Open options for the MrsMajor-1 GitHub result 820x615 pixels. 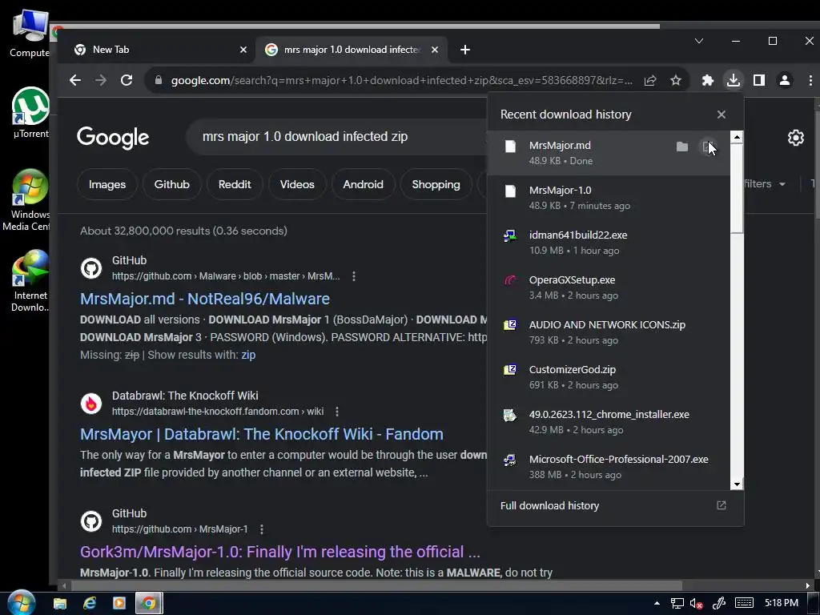click(262, 529)
